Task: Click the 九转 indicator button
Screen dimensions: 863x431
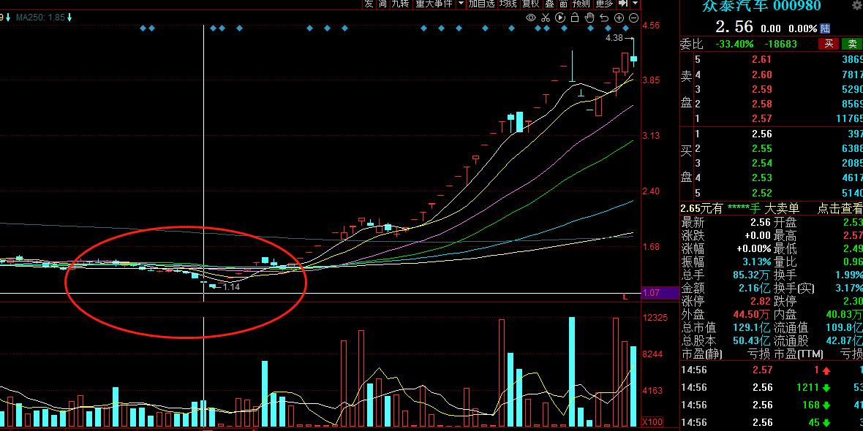Action: pyautogui.click(x=400, y=4)
